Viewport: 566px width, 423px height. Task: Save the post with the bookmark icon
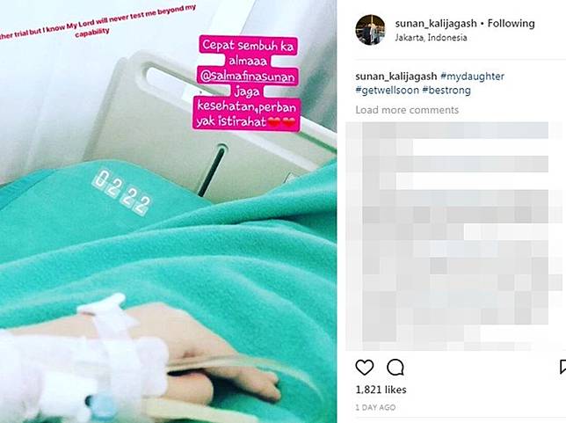pos(562,367)
